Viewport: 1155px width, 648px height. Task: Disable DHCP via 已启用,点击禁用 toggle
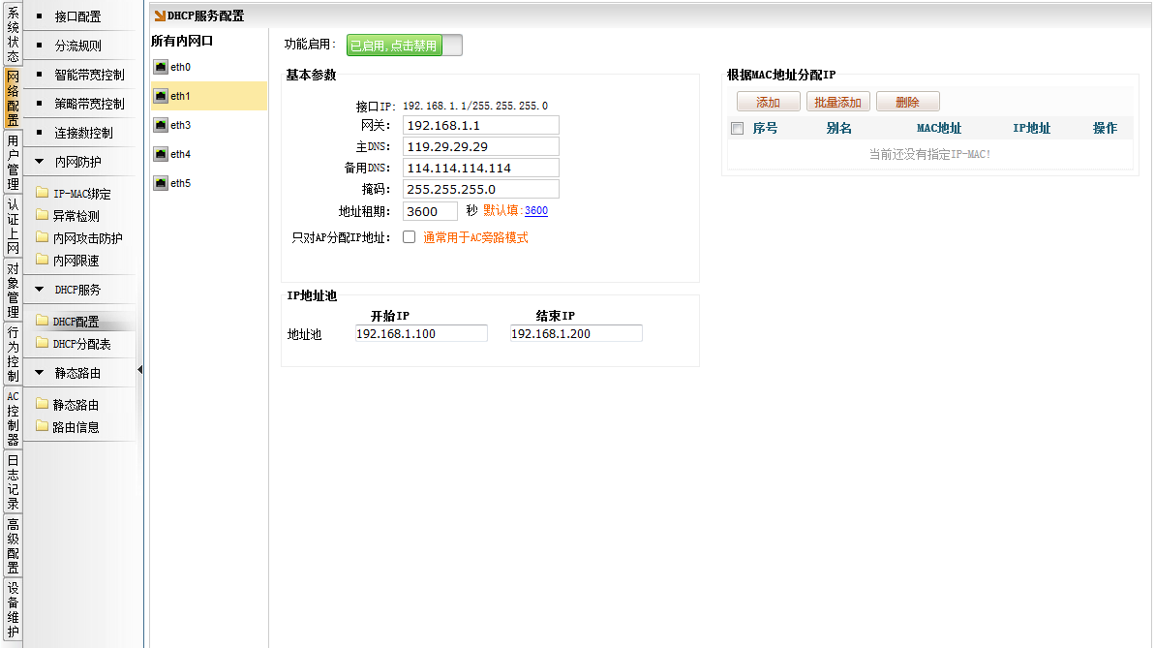(x=405, y=45)
